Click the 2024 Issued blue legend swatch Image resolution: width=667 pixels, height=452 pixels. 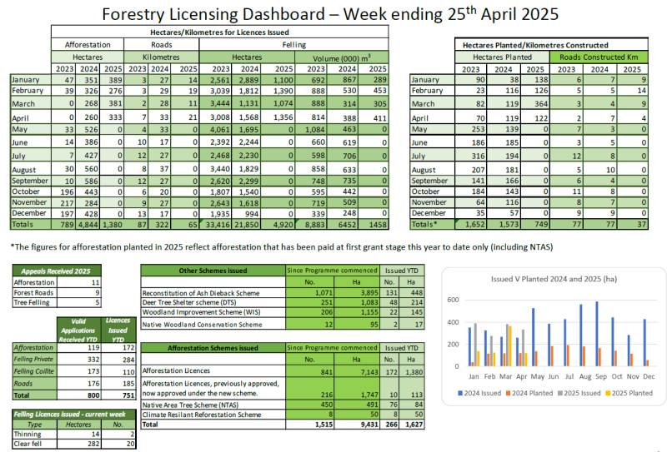pos(461,392)
